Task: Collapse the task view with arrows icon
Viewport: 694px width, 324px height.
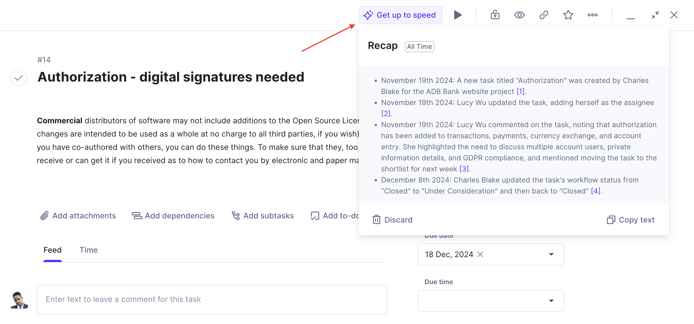Action: coord(655,15)
